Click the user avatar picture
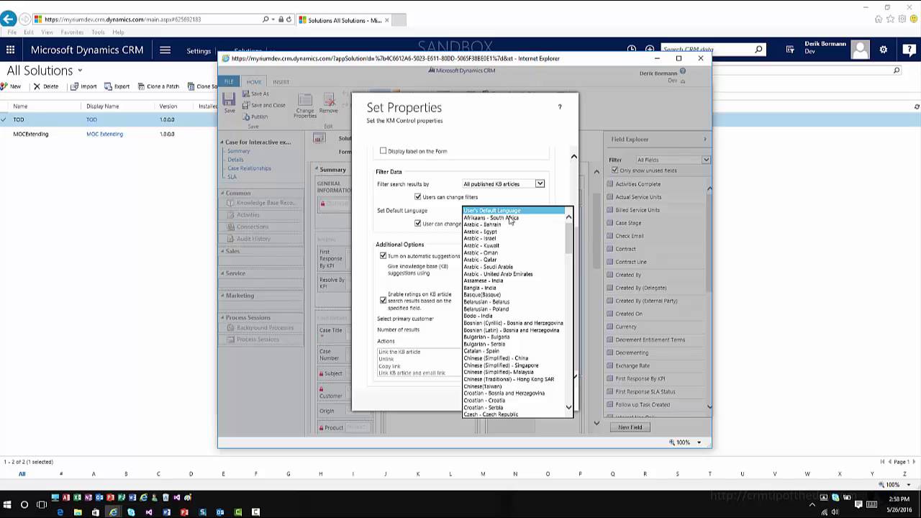Image resolution: width=921 pixels, height=518 pixels. click(x=860, y=50)
